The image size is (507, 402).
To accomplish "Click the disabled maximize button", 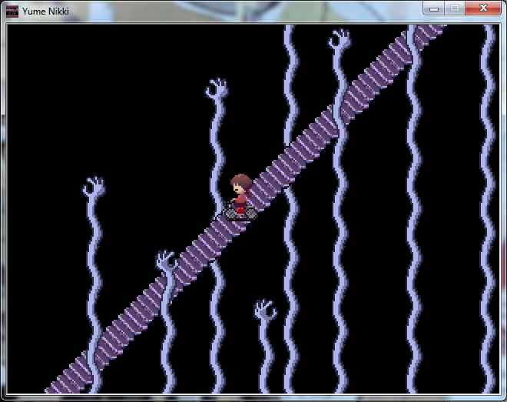I will [455, 8].
